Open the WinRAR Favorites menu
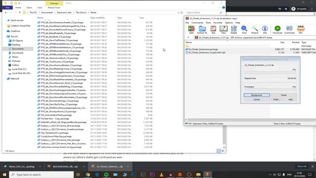 (x=218, y=23)
